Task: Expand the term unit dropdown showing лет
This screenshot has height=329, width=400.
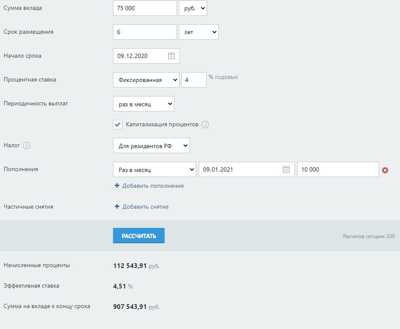Action: coord(198,32)
